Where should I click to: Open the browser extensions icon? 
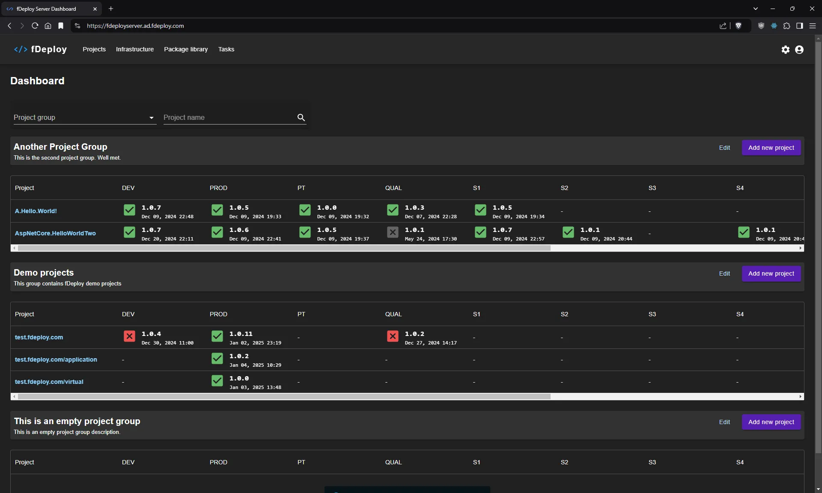click(x=787, y=26)
